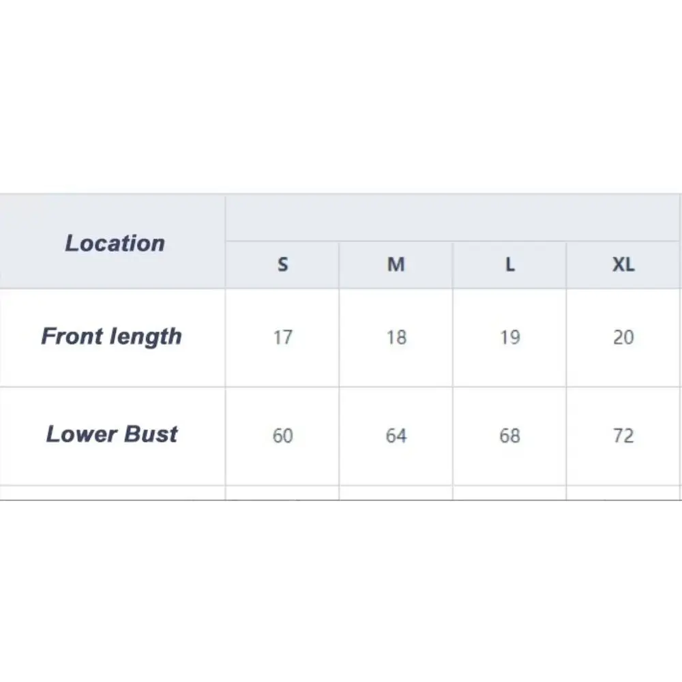Select Lower Bust value 68

point(509,435)
